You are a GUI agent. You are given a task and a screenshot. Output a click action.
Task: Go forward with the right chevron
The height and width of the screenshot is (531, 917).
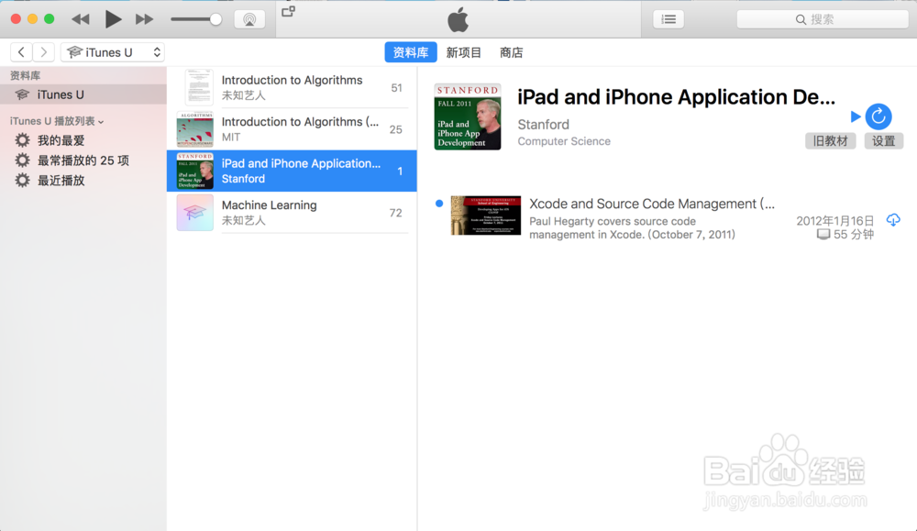coord(44,52)
